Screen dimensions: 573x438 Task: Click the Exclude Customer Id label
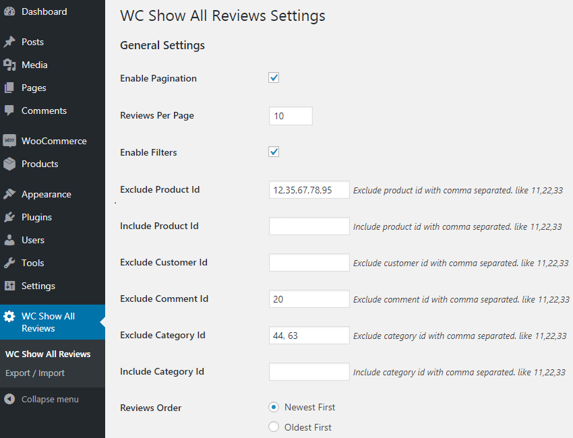point(164,262)
